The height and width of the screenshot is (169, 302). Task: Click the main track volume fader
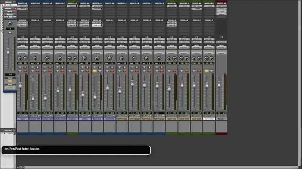20,85
